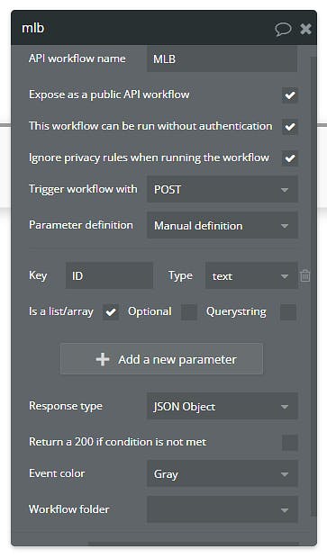
Task: Tick the Querystring checkbox
Action: (288, 312)
